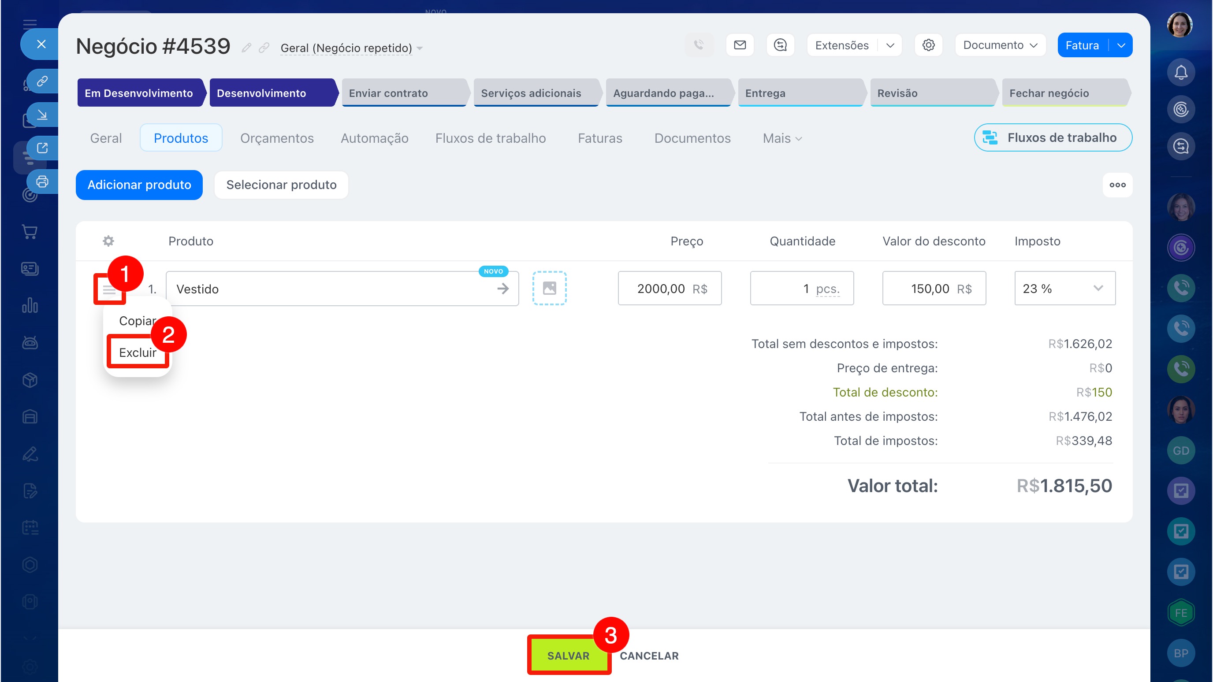This screenshot has width=1213, height=682.
Task: Click the Preço input field
Action: (x=669, y=288)
